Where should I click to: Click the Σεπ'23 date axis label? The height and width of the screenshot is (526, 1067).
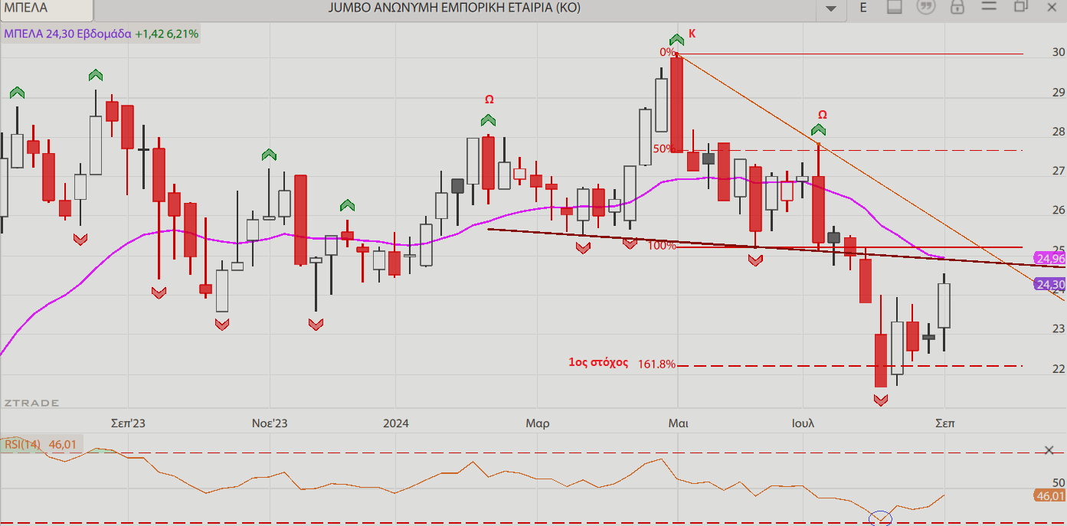(128, 423)
